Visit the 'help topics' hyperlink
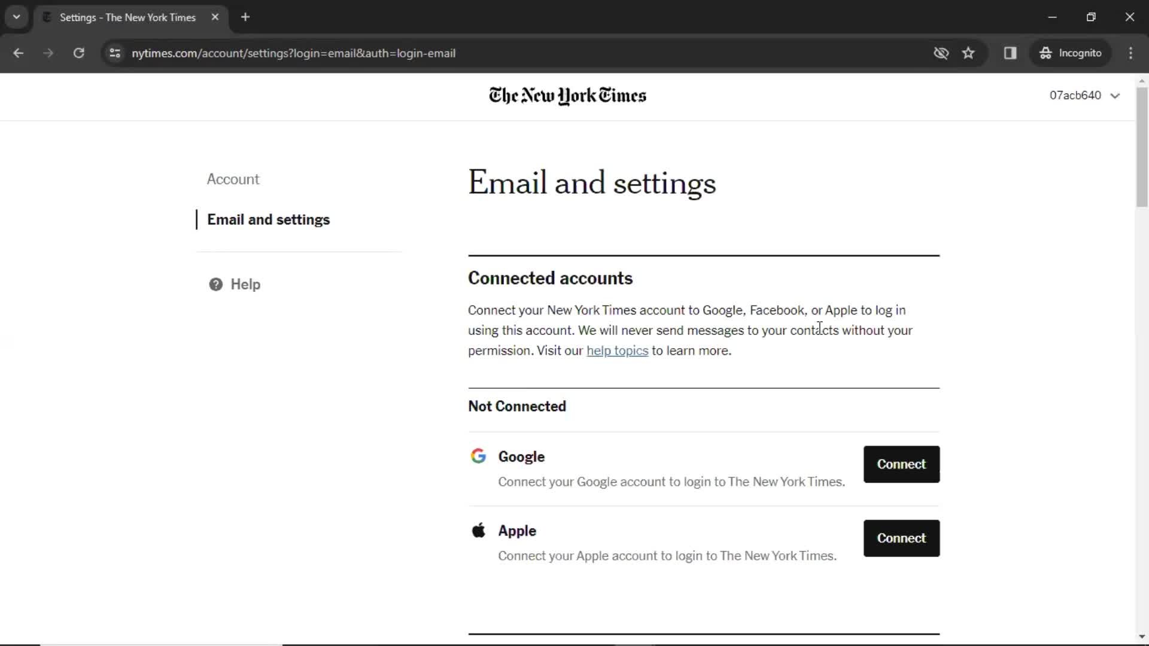1149x646 pixels. tap(618, 350)
